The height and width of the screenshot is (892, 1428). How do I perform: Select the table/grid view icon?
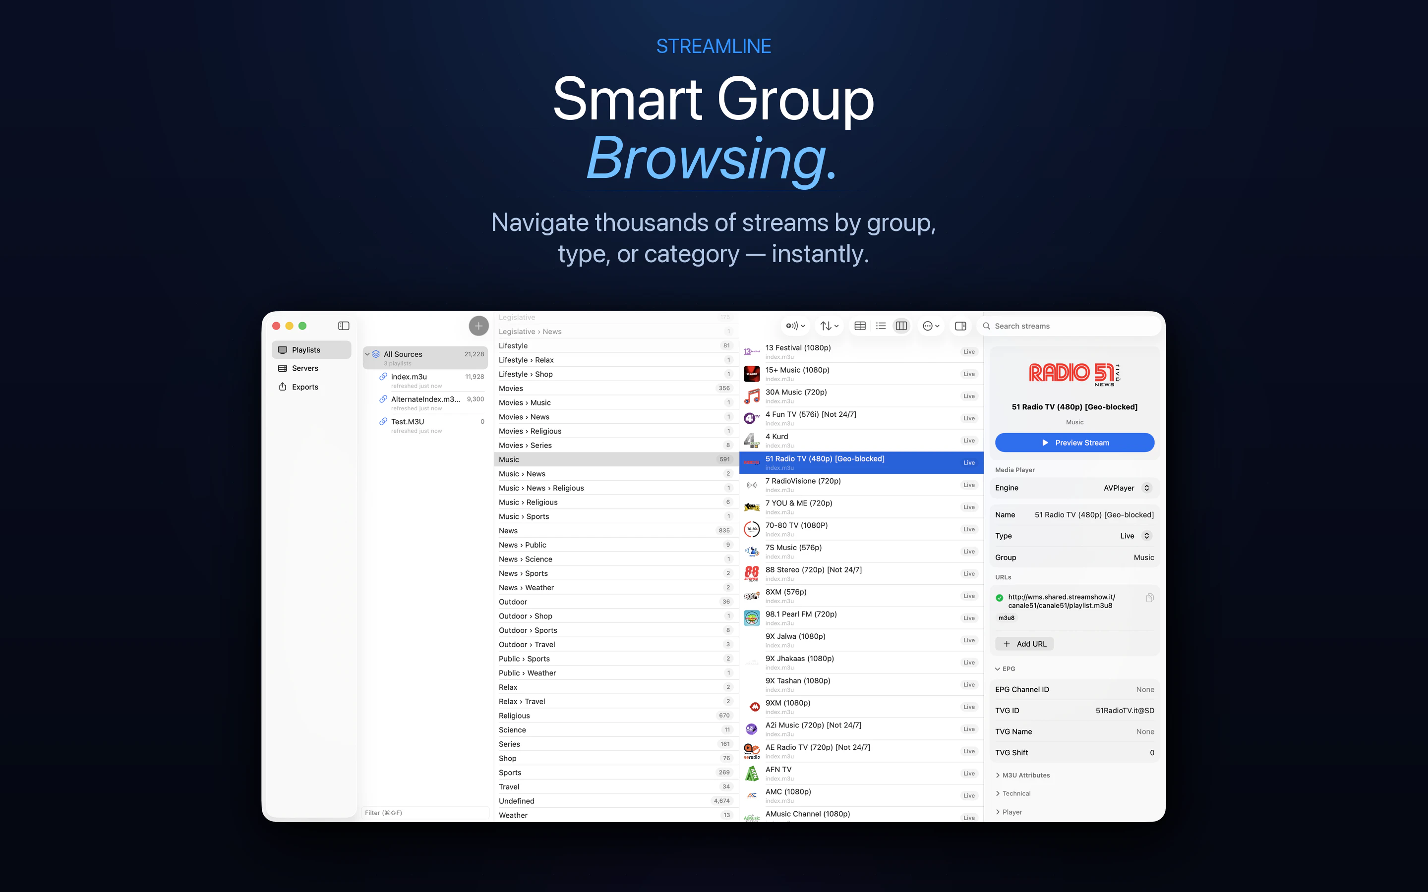(860, 326)
